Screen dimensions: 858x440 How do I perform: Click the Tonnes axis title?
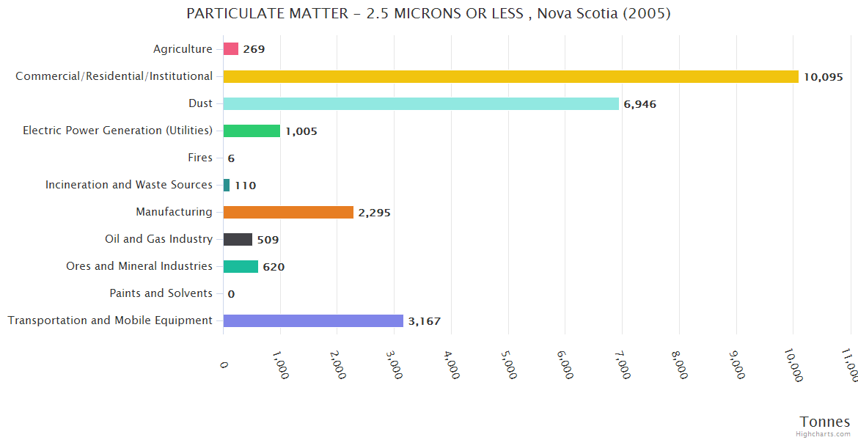824,421
